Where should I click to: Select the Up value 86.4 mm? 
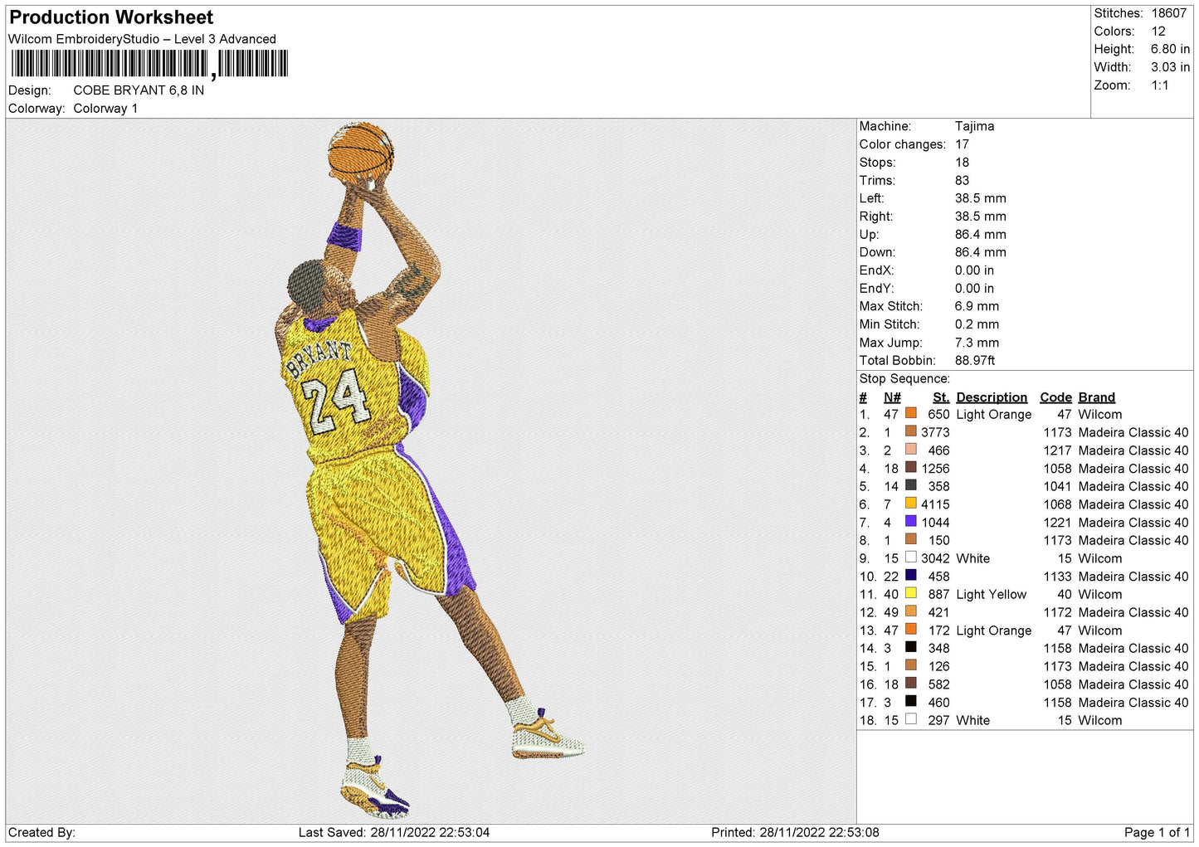pyautogui.click(x=980, y=234)
